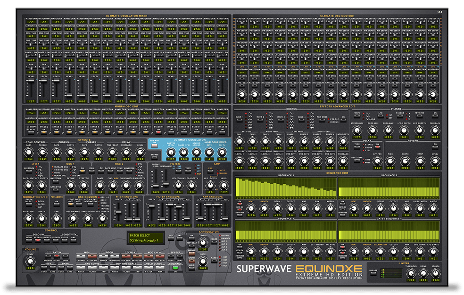Click the Volume Level knob

(x=31, y=261)
